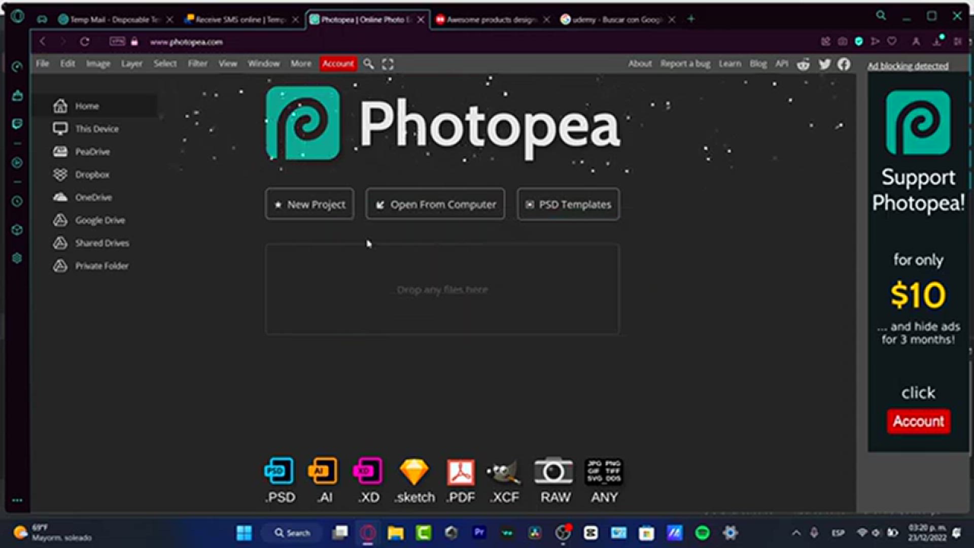Image resolution: width=974 pixels, height=548 pixels.
Task: Click Open From Computer button
Action: (435, 204)
